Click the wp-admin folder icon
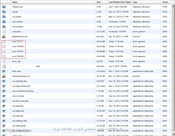Viewport: 175px width, 136px height. click(x=4, y=17)
